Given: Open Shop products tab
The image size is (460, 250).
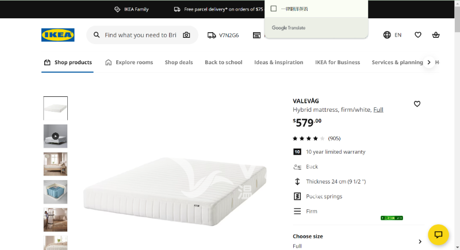Looking at the screenshot, I should pyautogui.click(x=67, y=62).
